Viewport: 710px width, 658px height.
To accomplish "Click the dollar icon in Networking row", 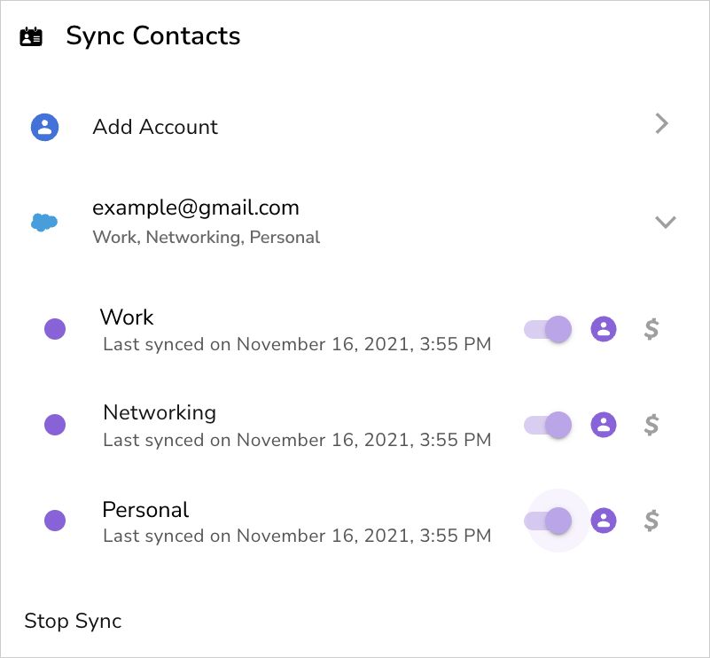I will click(651, 425).
